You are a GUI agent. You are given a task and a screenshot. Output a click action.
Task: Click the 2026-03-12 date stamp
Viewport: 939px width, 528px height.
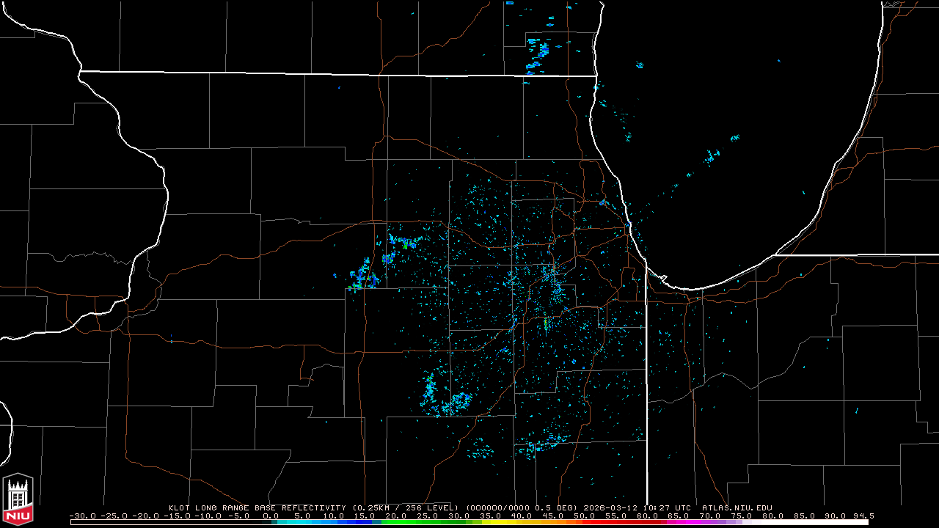tap(610, 507)
